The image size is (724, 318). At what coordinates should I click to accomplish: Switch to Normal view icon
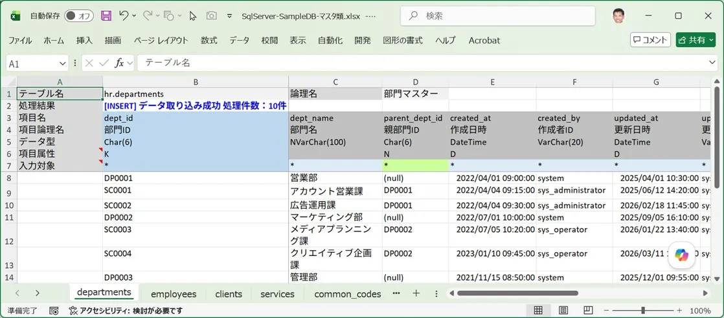538,311
